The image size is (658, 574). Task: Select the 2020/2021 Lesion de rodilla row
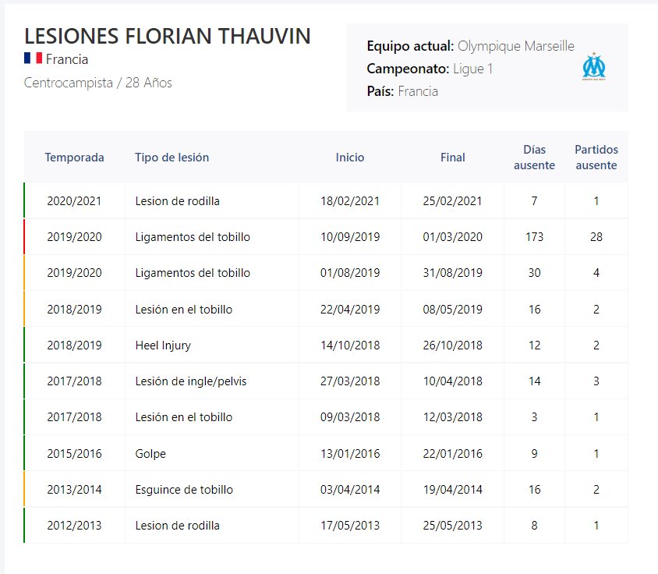coord(177,201)
